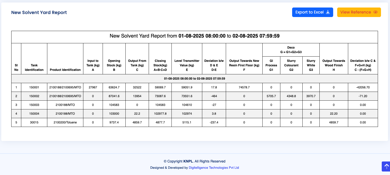Screen dimensions: 390x175
Task: Click the Deco G = G1+G2+G3 group header
Action: coord(291,50)
